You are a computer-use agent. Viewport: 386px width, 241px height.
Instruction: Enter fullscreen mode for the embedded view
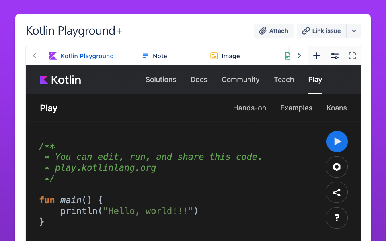pyautogui.click(x=352, y=56)
